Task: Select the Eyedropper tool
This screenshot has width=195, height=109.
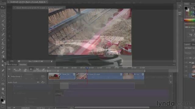Action: click(x=3, y=30)
